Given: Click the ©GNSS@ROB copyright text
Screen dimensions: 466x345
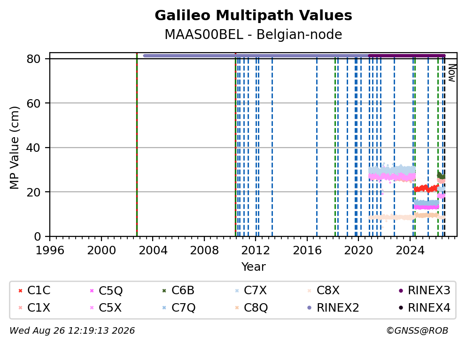Looking at the screenshot, I should (x=417, y=331).
